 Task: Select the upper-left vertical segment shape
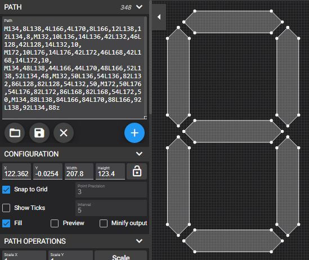(x=178, y=77)
